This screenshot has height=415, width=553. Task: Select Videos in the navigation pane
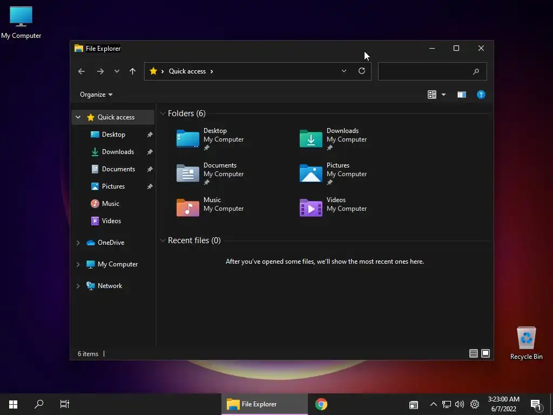point(111,221)
